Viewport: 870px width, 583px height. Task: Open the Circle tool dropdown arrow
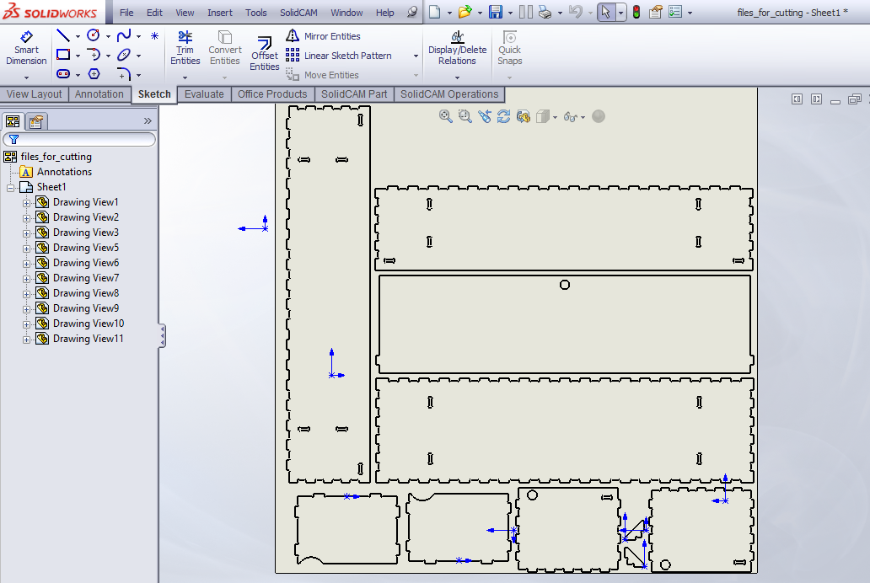point(108,36)
